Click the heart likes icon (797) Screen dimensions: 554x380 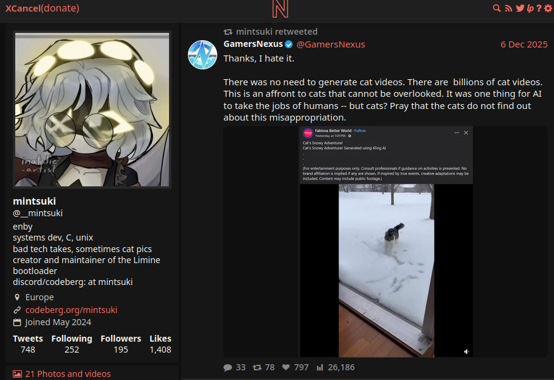(x=286, y=367)
